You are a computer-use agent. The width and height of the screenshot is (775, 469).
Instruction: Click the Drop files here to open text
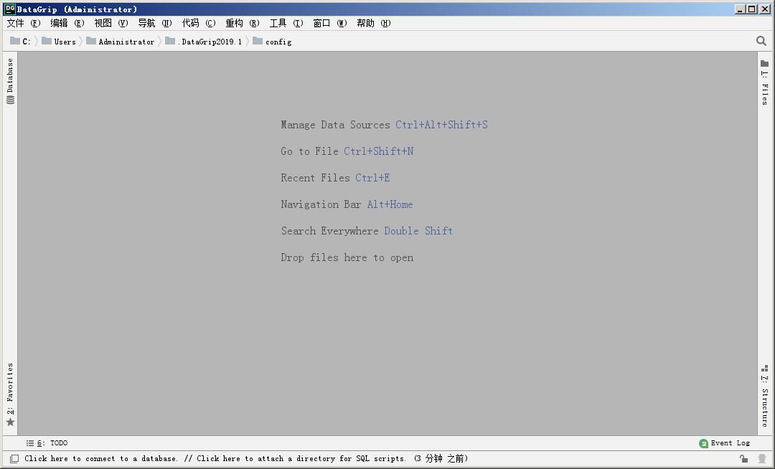point(347,257)
